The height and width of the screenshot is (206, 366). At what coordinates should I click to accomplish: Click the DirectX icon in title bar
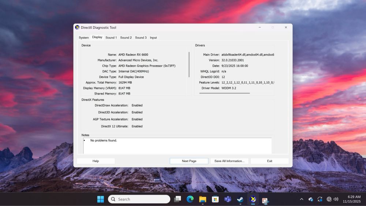[77, 27]
